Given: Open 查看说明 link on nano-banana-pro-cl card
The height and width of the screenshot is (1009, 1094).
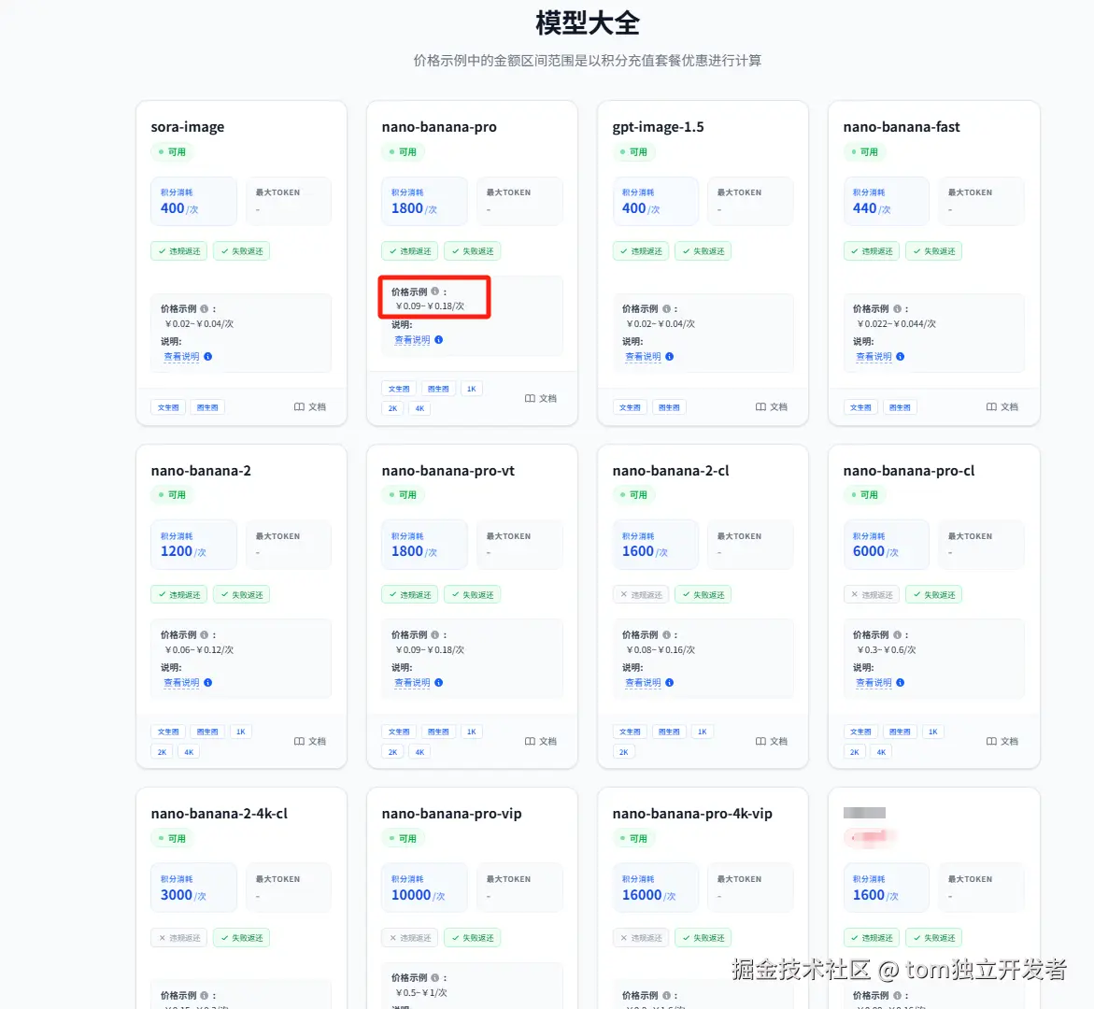Looking at the screenshot, I should click(x=874, y=682).
